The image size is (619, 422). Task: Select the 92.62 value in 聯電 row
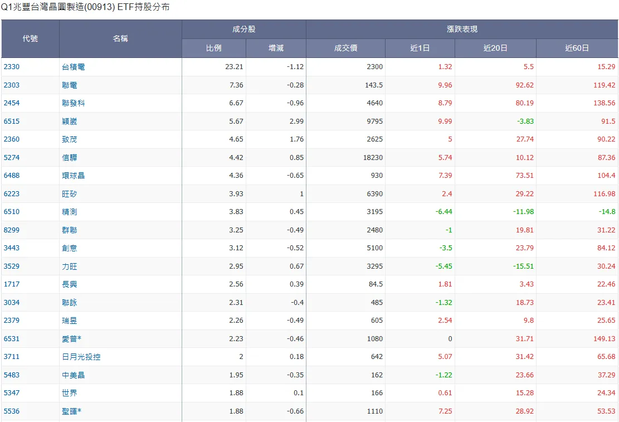[x=525, y=85]
